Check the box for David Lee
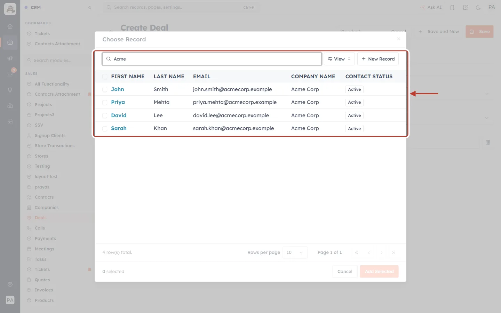The height and width of the screenshot is (313, 501). click(105, 115)
